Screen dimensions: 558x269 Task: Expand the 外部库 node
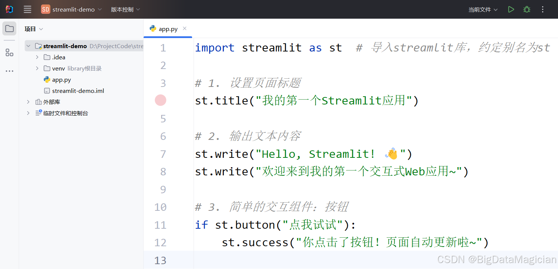click(x=28, y=102)
